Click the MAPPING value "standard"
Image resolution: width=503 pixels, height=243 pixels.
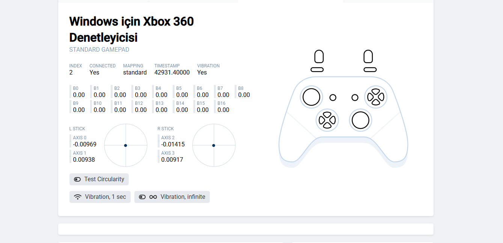135,73
